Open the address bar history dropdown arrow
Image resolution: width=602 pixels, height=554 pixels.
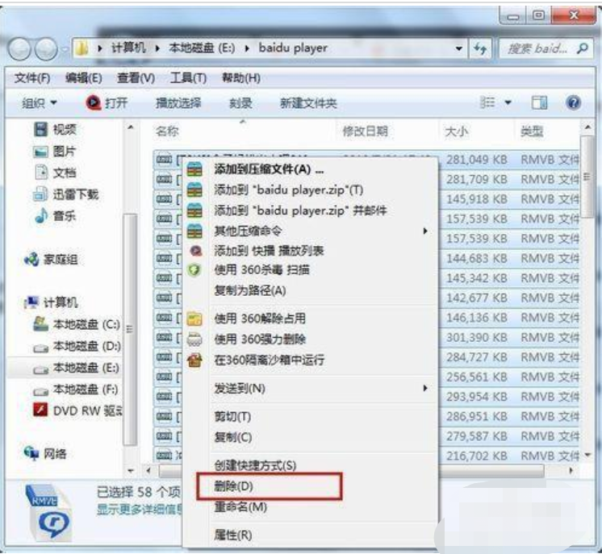coord(459,48)
